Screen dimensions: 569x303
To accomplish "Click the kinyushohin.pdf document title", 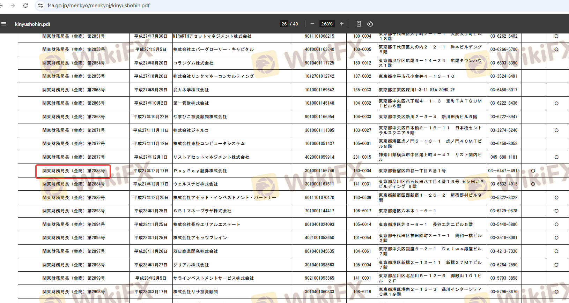I will [x=32, y=24].
